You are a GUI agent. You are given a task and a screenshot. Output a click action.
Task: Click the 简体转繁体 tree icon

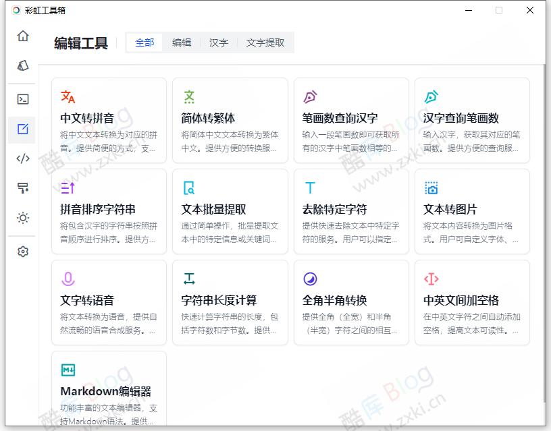pyautogui.click(x=189, y=96)
